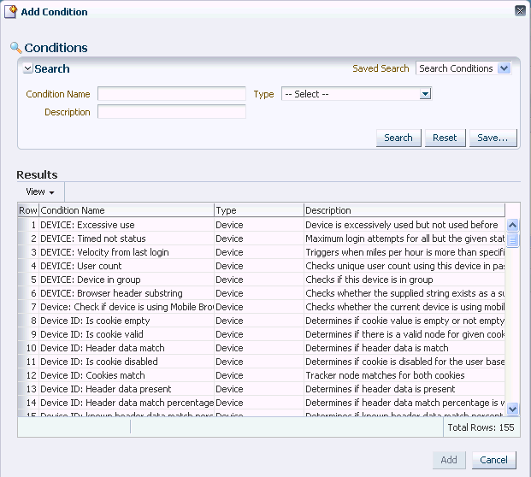Click the Description column header
Screen dimensions: 531x477
pos(404,210)
